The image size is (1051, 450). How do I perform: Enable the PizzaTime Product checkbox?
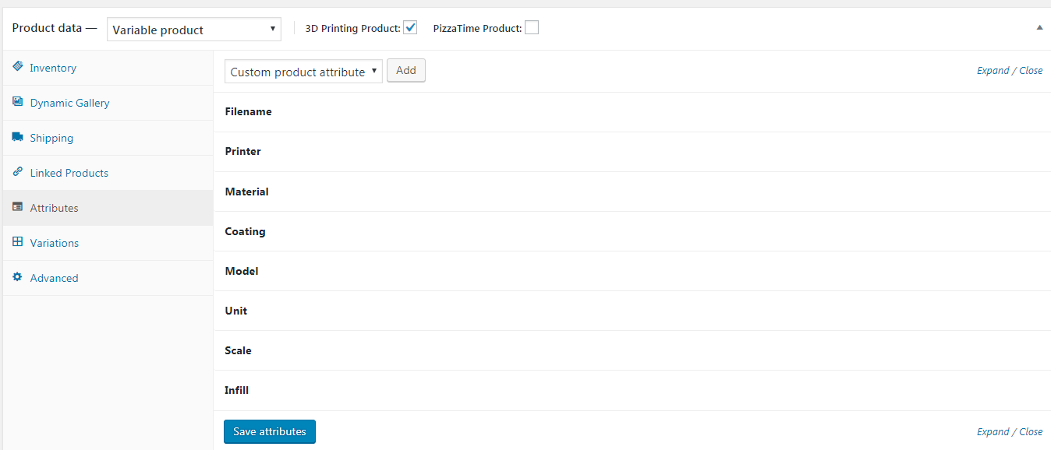532,28
